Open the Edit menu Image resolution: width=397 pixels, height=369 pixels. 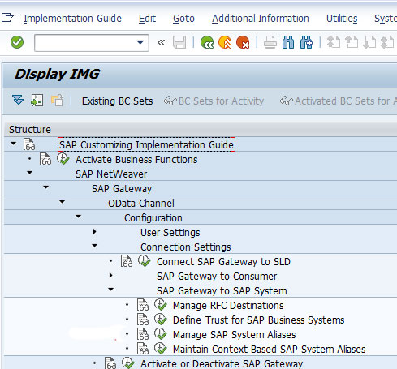(147, 19)
